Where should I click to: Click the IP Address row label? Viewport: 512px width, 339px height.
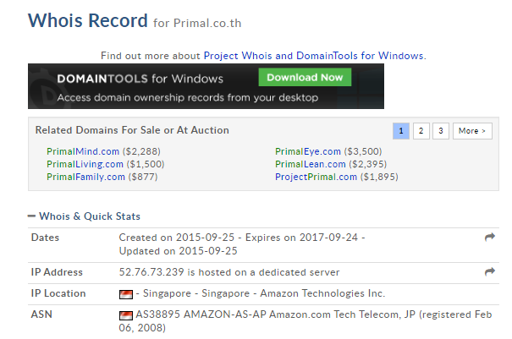coord(57,272)
